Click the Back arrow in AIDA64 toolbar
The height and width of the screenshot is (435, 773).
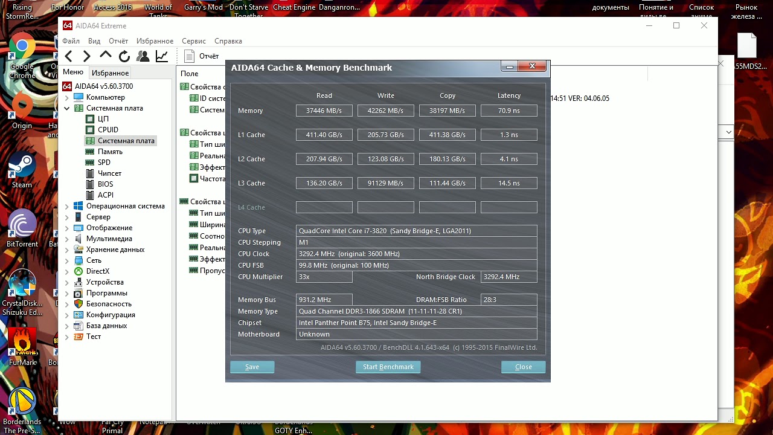[69, 56]
